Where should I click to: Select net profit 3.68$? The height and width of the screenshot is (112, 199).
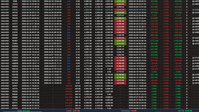click(178, 72)
